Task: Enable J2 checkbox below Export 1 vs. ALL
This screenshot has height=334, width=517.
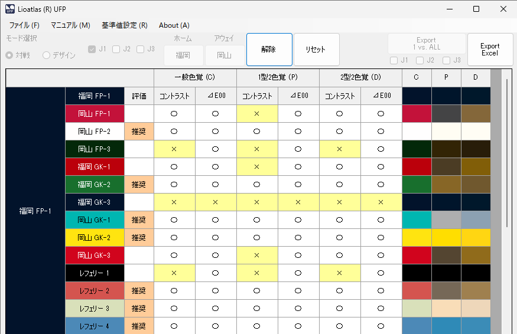Action: (x=420, y=60)
